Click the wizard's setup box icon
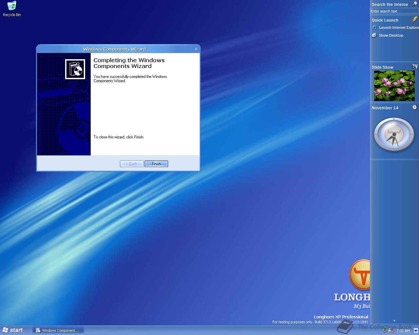This screenshot has height=335, width=419. [x=75, y=69]
